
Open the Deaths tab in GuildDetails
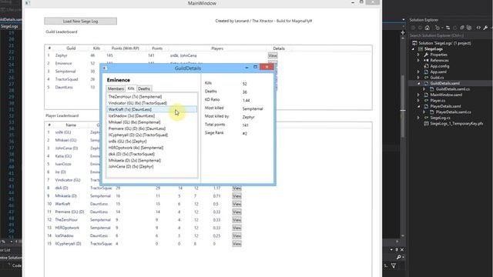[144, 88]
